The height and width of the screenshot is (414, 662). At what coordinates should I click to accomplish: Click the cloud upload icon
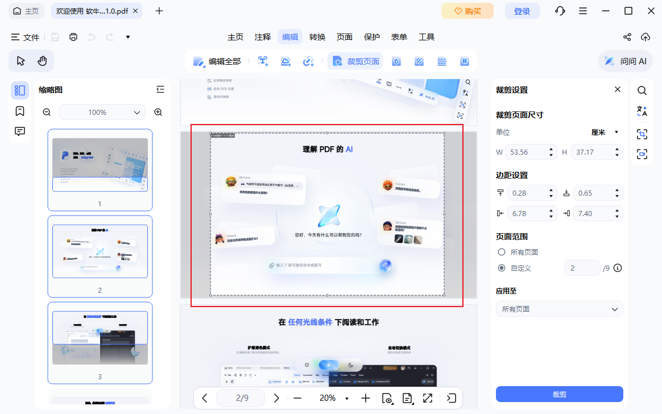(646, 37)
